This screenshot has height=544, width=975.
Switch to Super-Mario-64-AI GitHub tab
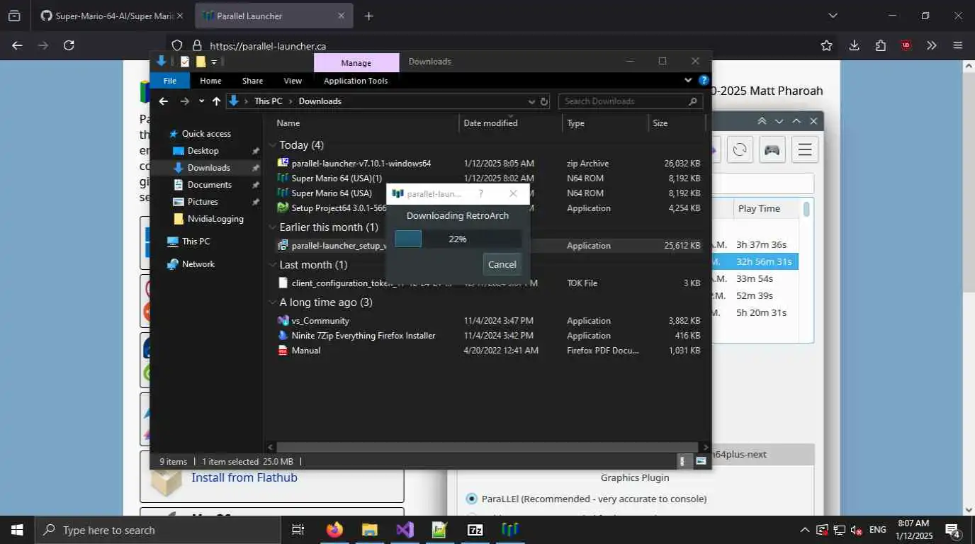pyautogui.click(x=111, y=16)
